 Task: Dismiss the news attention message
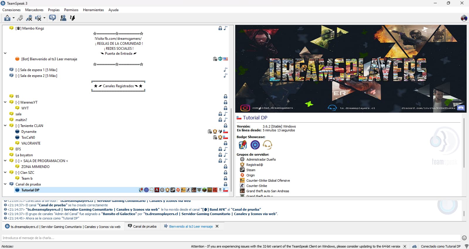coord(405,246)
